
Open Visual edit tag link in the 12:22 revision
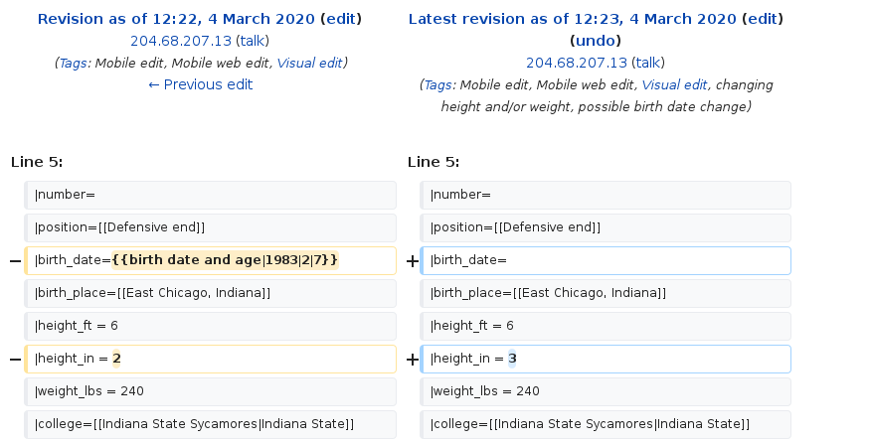click(x=309, y=64)
